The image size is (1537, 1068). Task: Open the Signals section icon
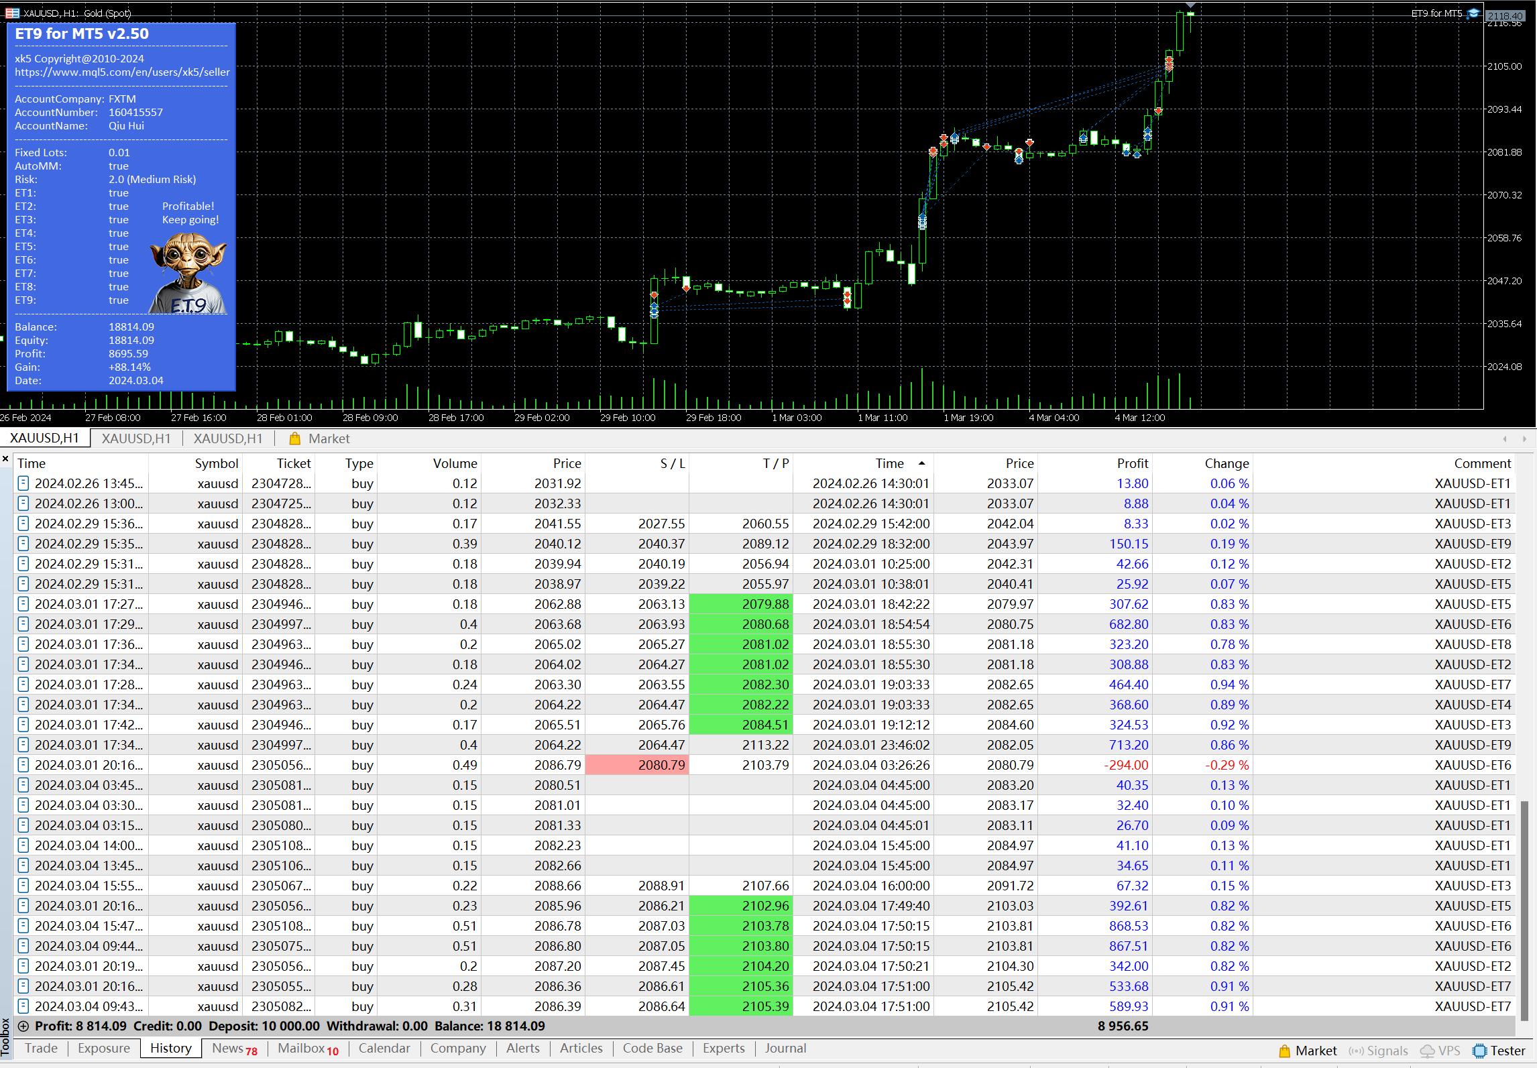click(1356, 1051)
